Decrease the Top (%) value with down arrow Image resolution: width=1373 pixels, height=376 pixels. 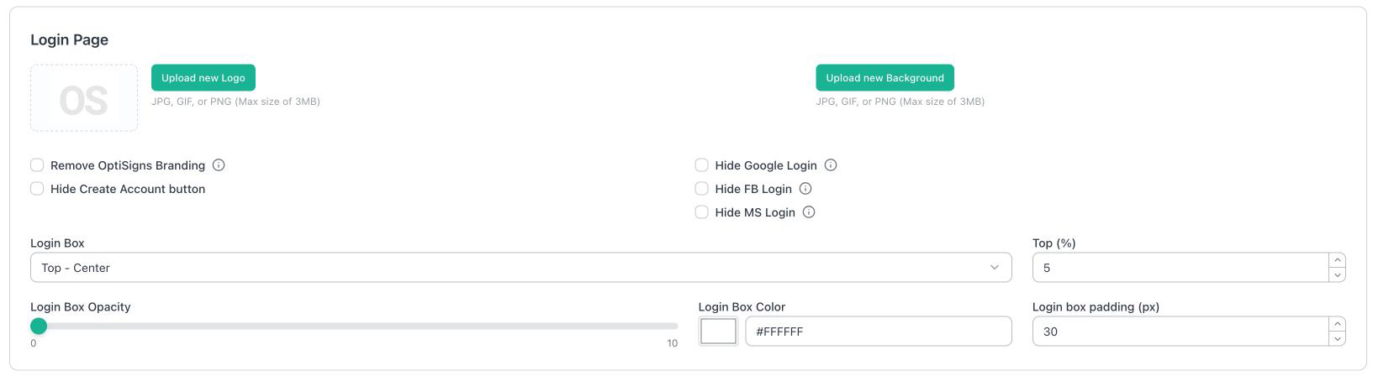point(1337,275)
